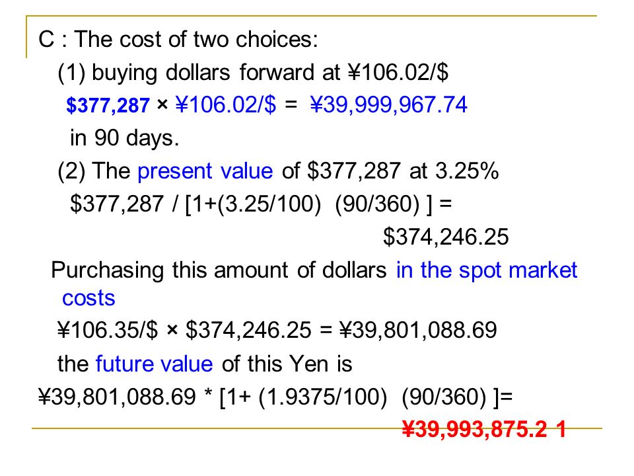Click the text 'of $377,287 at 3.25%'
This screenshot has width=634, height=476.
coord(390,171)
